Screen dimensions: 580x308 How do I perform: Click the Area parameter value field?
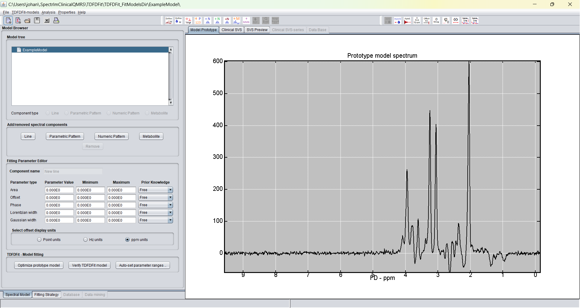click(59, 190)
